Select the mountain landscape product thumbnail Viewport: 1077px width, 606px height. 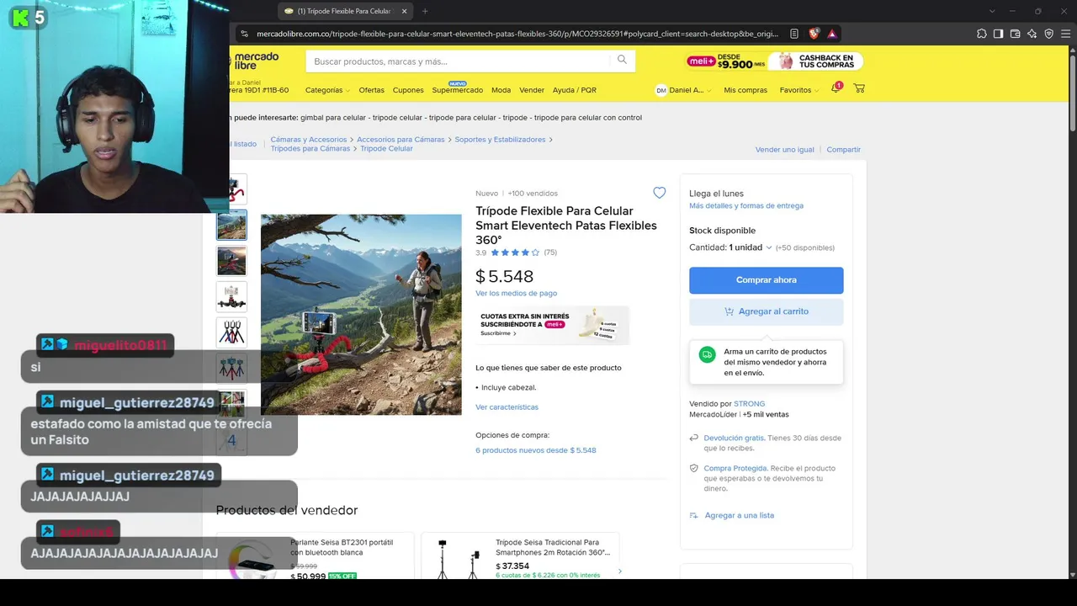tap(231, 225)
